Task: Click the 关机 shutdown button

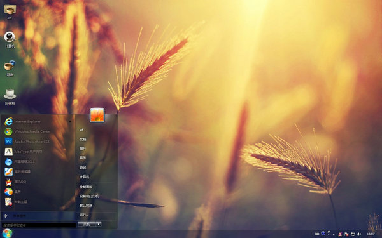Action: click(87, 224)
